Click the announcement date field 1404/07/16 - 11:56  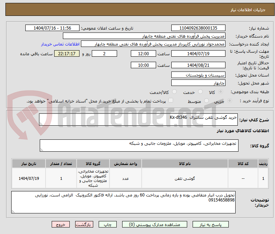coord(52,28)
